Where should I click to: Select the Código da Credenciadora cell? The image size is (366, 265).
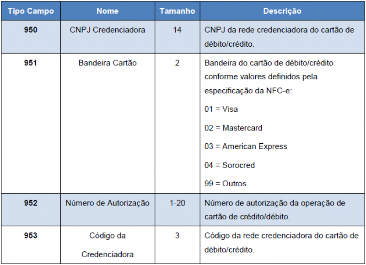coord(108,245)
